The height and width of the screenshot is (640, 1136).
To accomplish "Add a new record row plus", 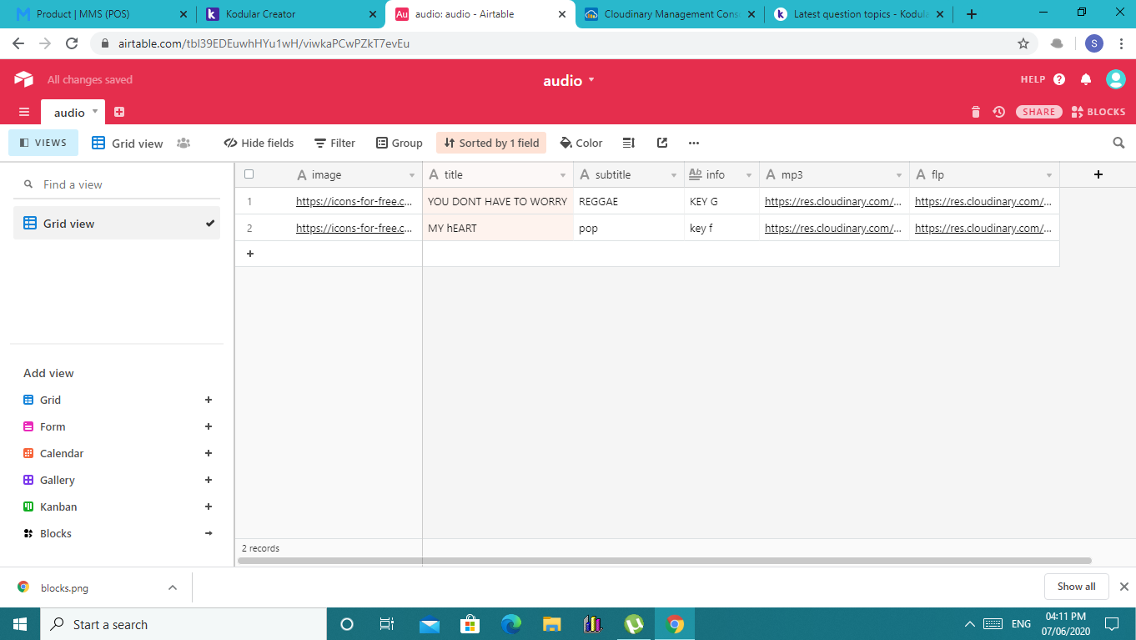I will pyautogui.click(x=250, y=254).
